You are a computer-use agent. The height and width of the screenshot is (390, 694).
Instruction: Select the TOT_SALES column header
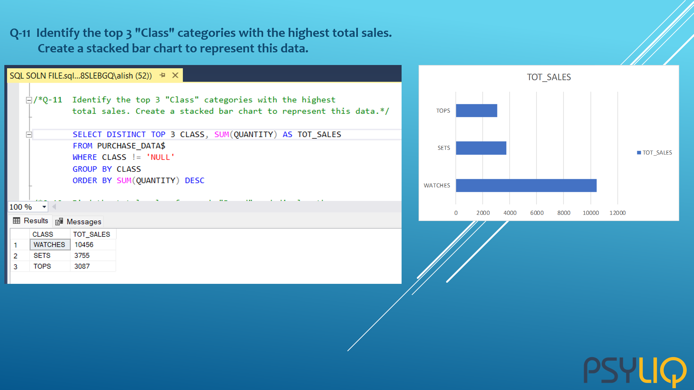(91, 234)
